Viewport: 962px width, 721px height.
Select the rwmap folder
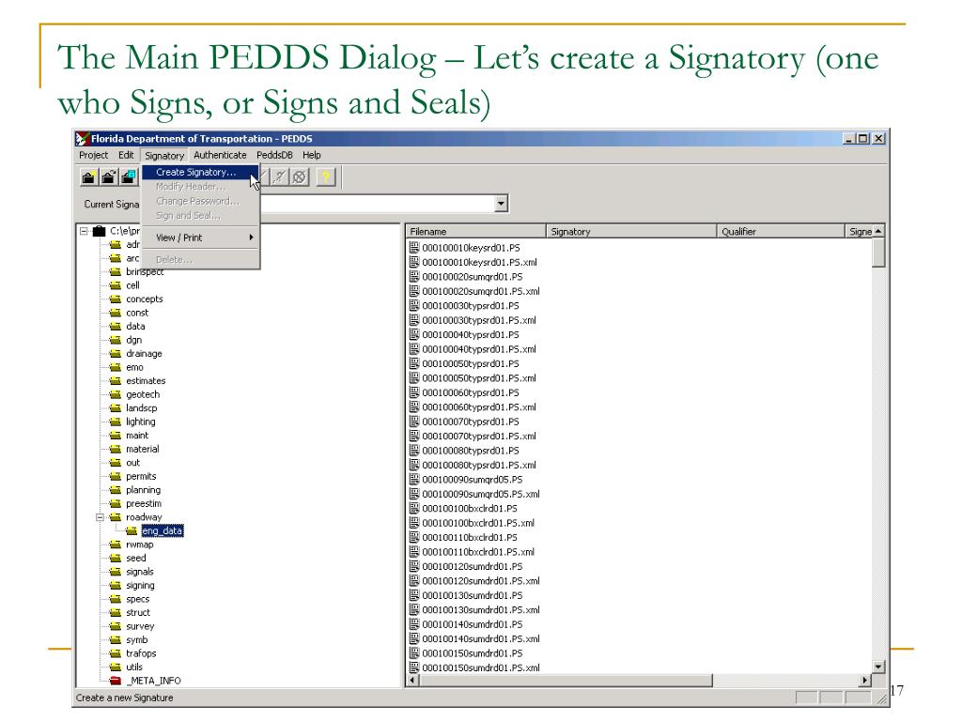tap(140, 545)
